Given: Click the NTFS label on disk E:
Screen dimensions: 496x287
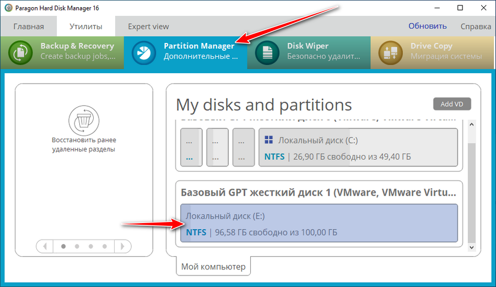Looking at the screenshot, I should [196, 232].
